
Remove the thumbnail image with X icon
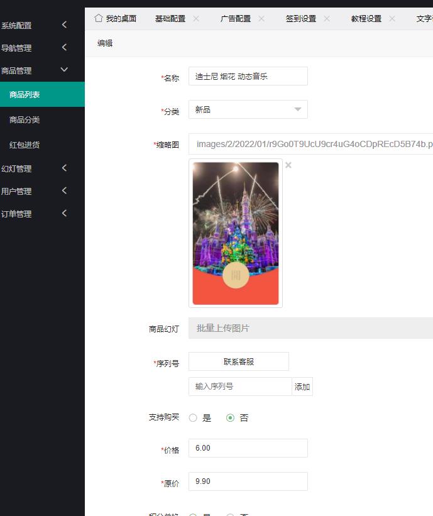point(288,165)
